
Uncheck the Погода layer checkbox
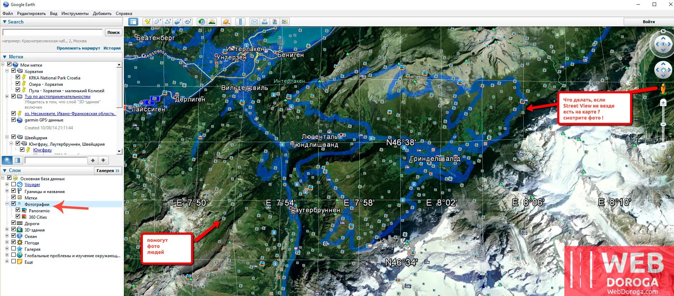click(x=14, y=242)
